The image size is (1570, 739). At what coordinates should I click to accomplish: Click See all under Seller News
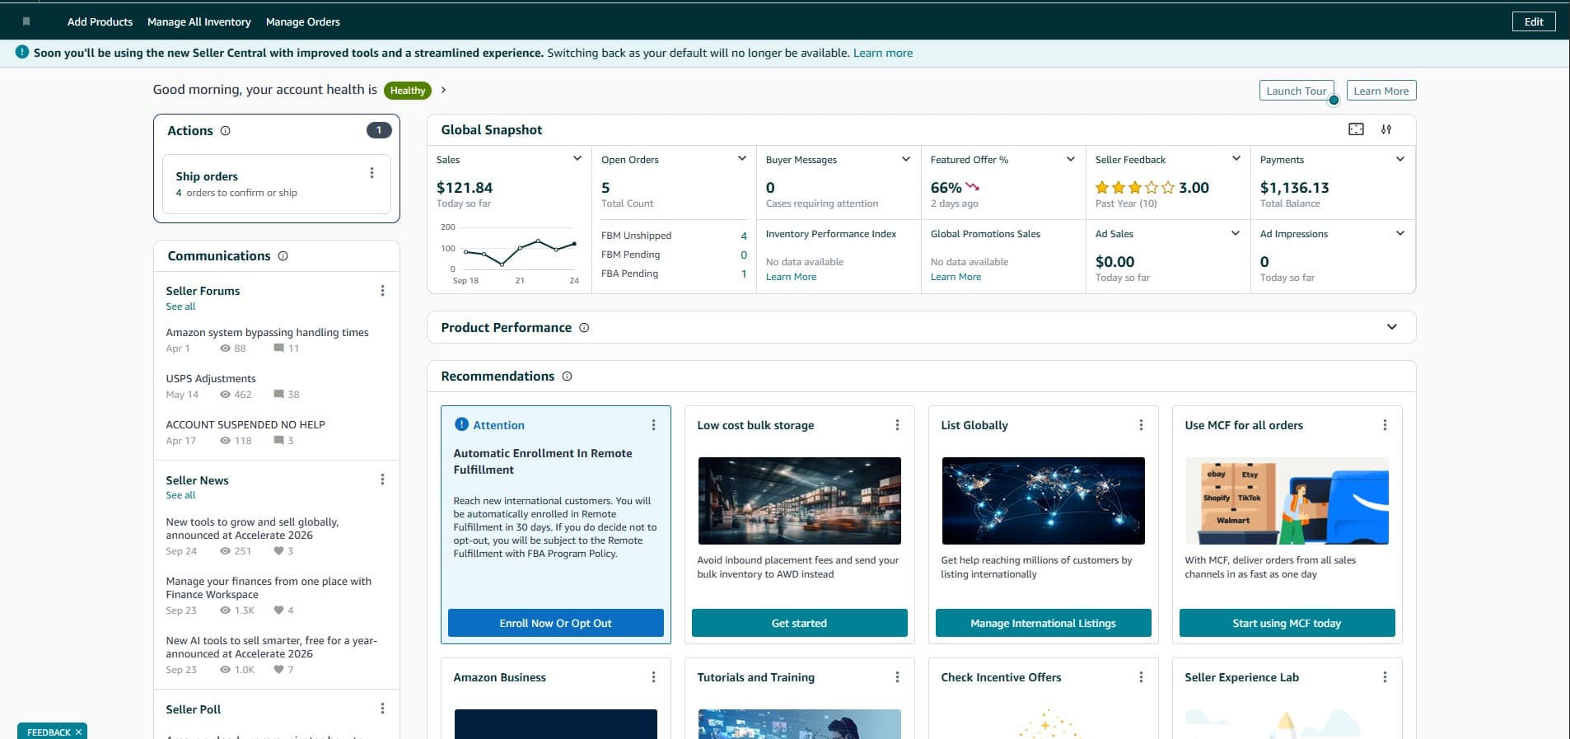point(180,495)
